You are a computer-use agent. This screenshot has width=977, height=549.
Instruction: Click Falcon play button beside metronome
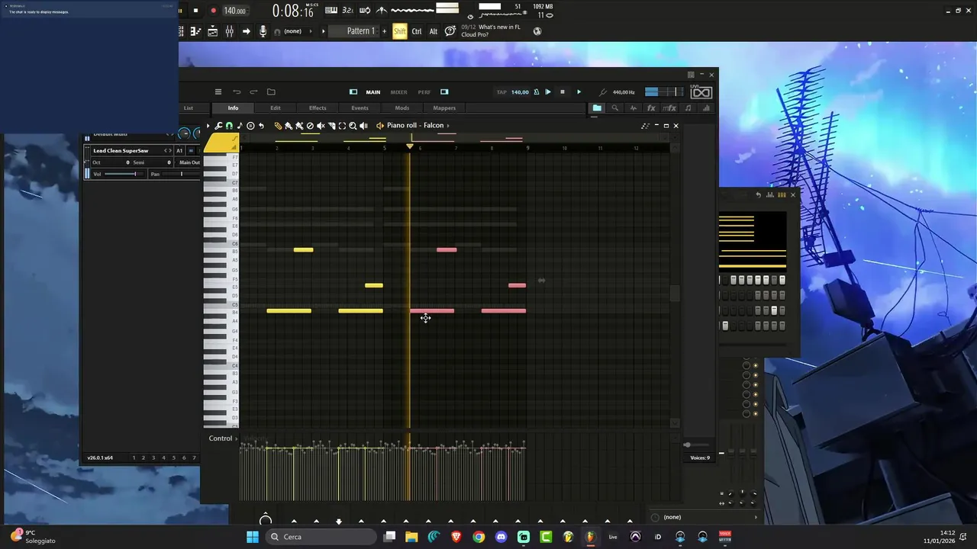coord(547,92)
